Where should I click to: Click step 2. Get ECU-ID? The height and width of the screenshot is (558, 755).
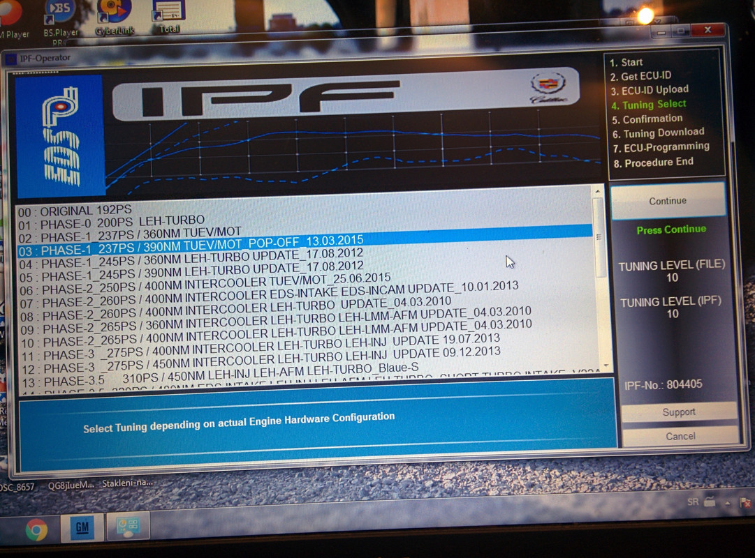(x=640, y=76)
